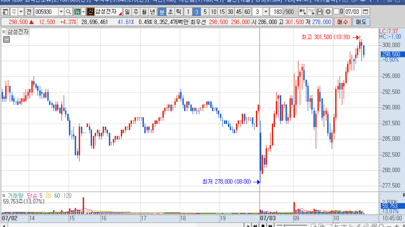This screenshot has width=405, height=227.
Task: Click the stock code field 005930
Action: coord(46,12)
